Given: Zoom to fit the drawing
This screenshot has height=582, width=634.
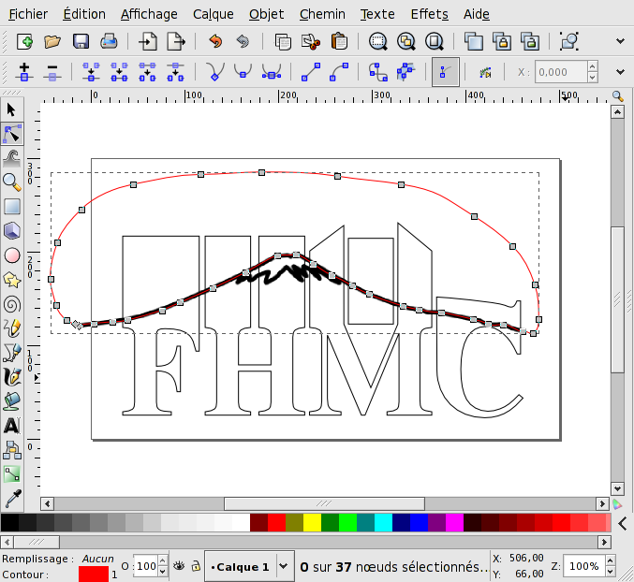Looking at the screenshot, I should pos(405,41).
